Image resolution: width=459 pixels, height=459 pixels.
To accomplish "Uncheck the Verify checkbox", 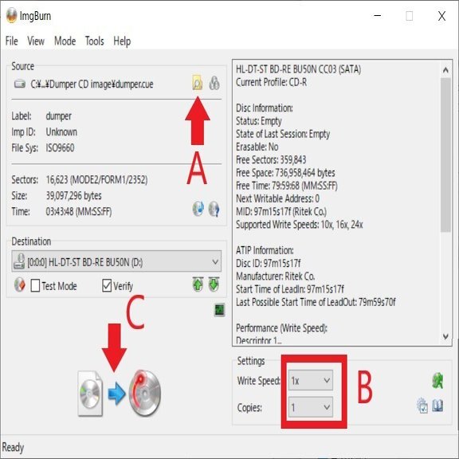I will tap(107, 285).
